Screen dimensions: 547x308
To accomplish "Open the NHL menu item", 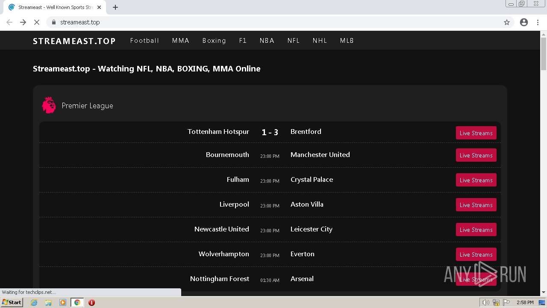I will point(320,41).
